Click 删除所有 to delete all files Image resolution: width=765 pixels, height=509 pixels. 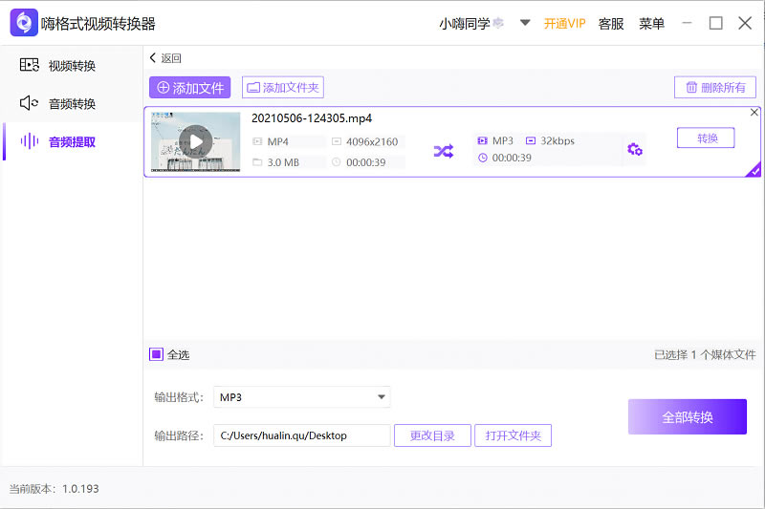click(x=714, y=88)
